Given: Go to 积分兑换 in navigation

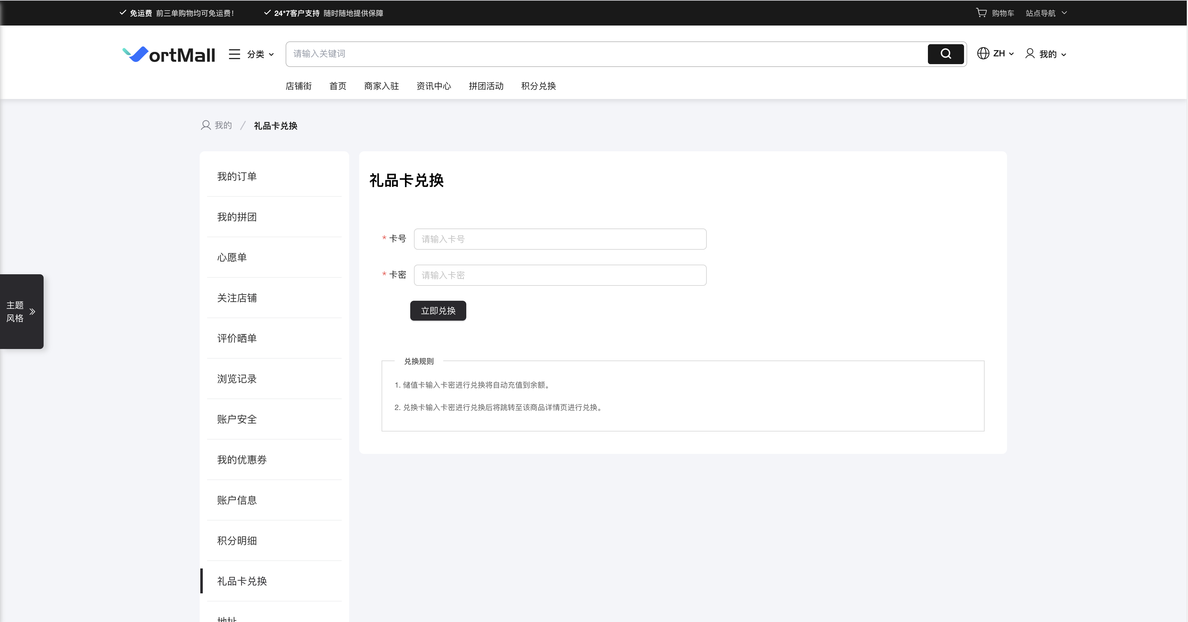Looking at the screenshot, I should click(x=538, y=86).
